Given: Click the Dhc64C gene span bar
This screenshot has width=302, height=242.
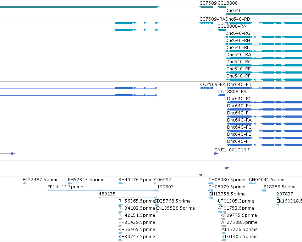Looking at the screenshot, I should click(x=264, y=14).
